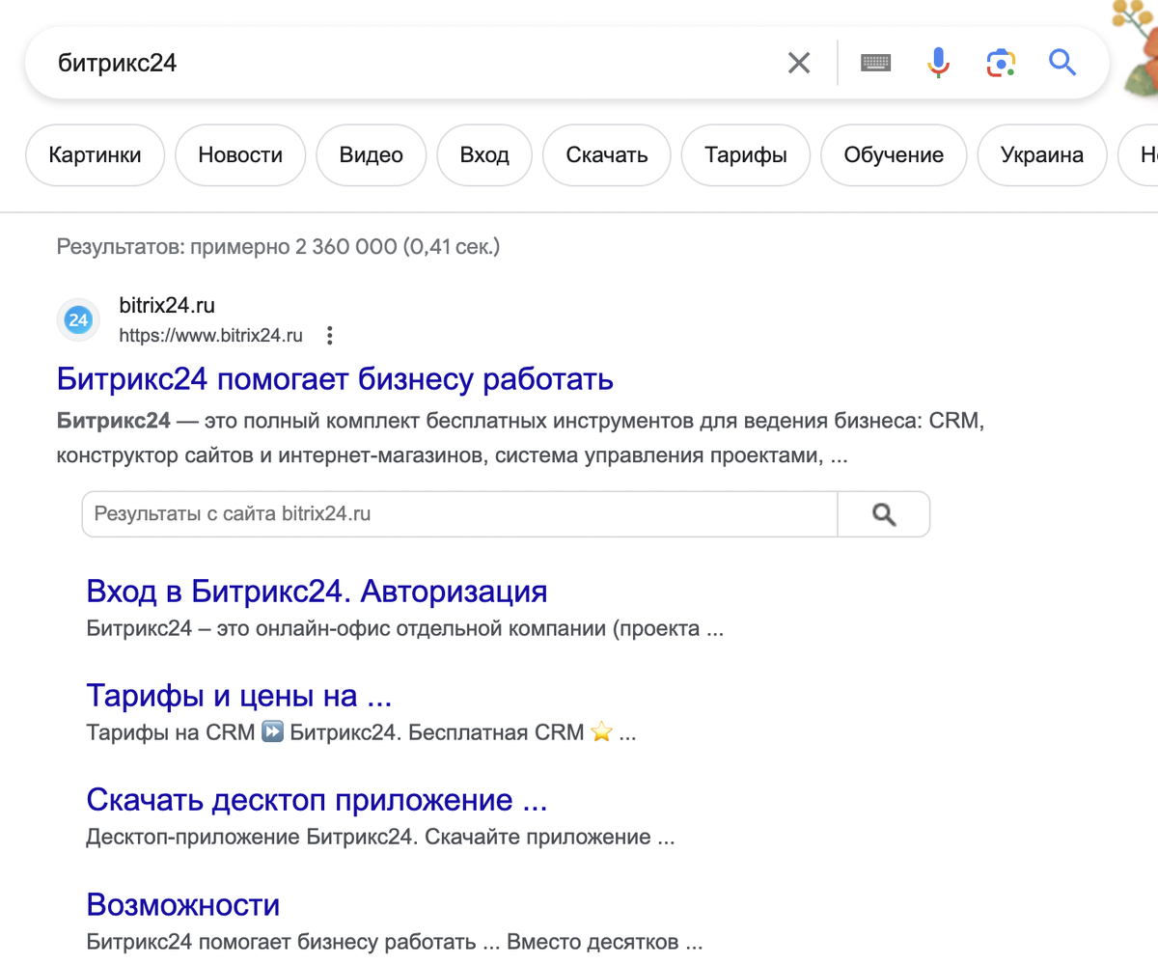Select the Тарифы filter chip

point(746,154)
